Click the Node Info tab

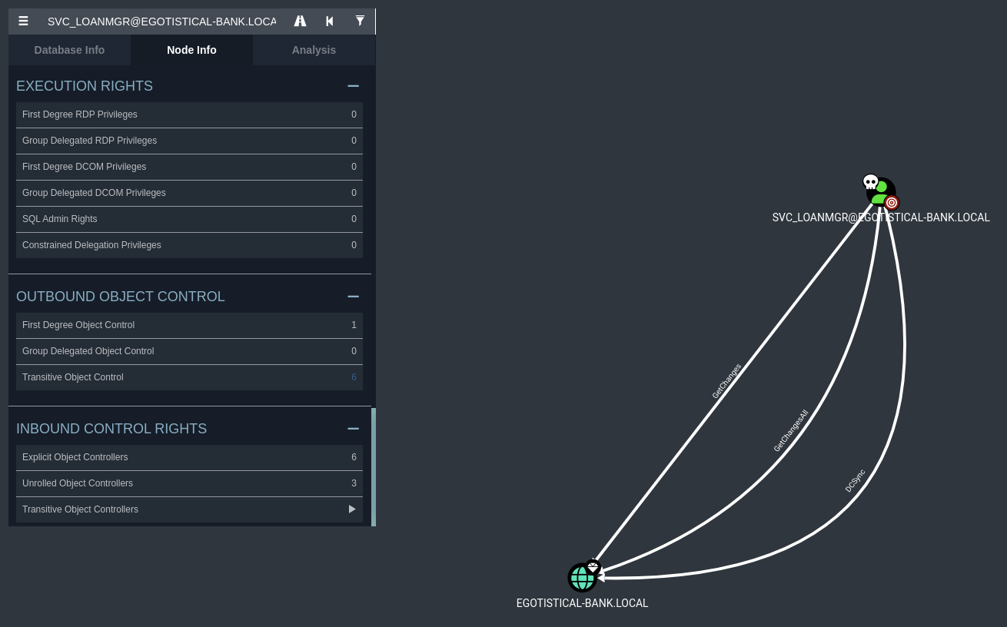191,50
